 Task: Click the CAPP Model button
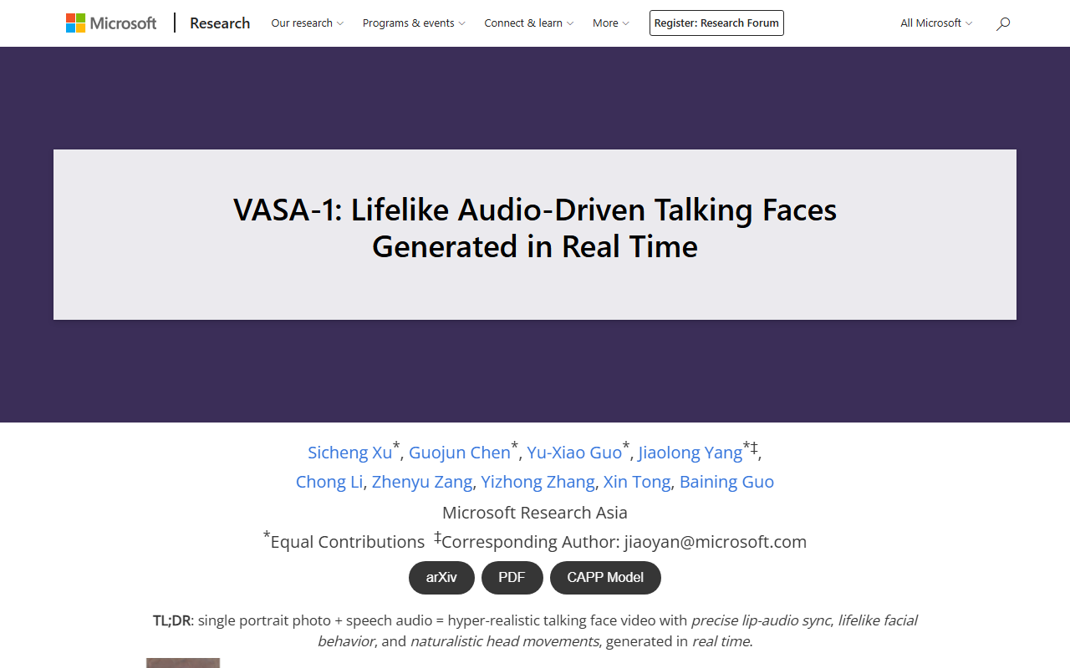(605, 578)
